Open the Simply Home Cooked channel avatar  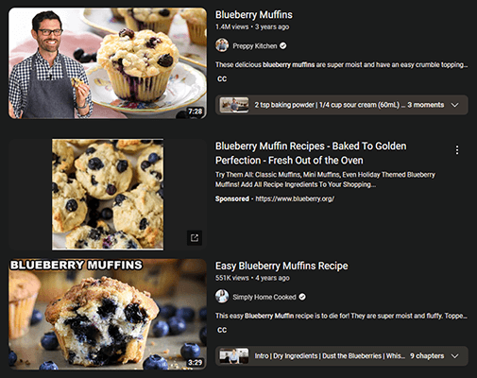tap(222, 297)
